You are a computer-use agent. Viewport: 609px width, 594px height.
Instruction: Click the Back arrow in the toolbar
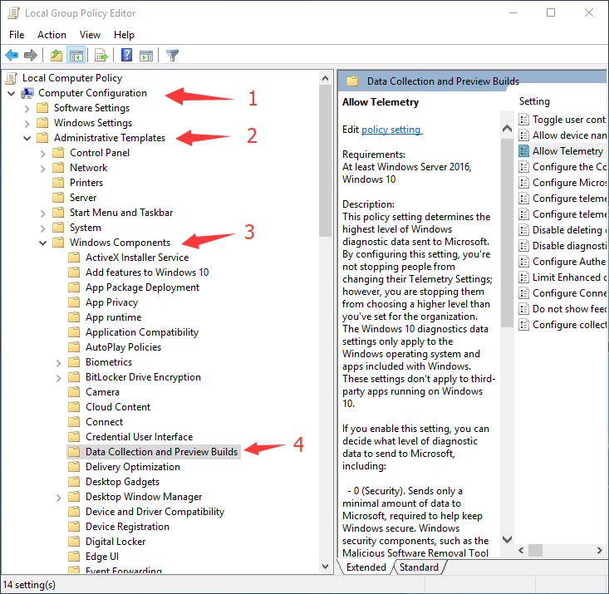pos(12,56)
